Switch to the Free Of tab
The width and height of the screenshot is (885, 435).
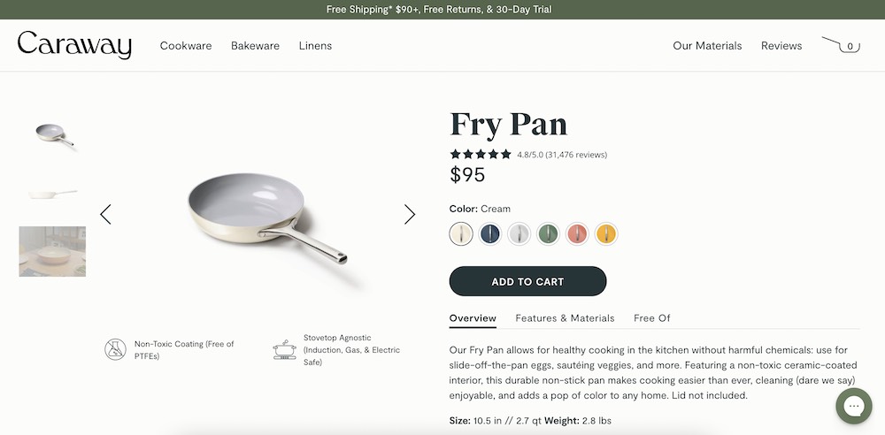652,318
